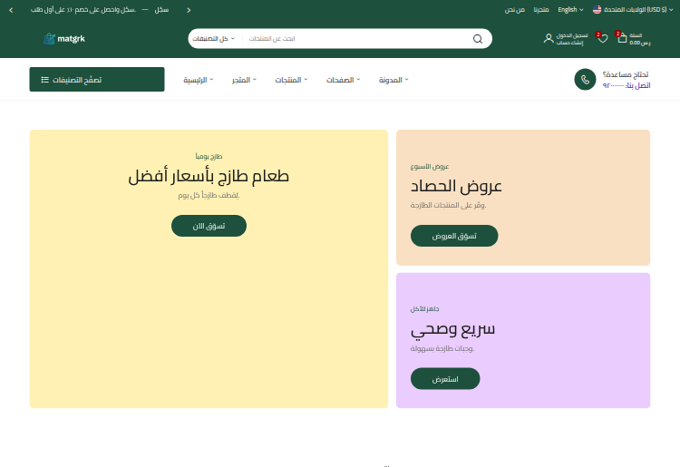The height and width of the screenshot is (467, 680).
Task: Open the wishlist heart icon
Action: pyautogui.click(x=602, y=39)
